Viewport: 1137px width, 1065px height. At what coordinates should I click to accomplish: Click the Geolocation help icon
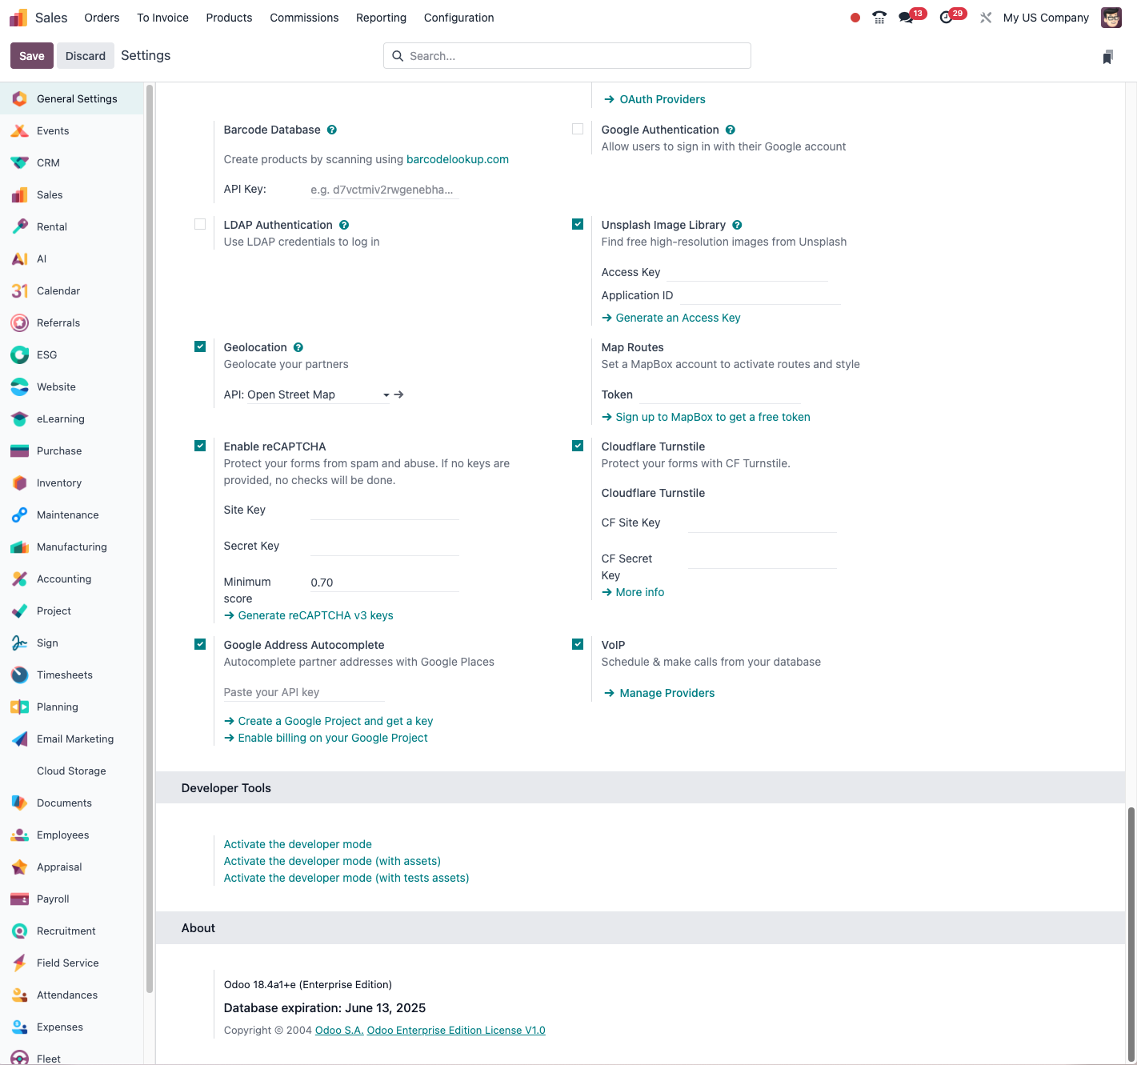(x=298, y=347)
